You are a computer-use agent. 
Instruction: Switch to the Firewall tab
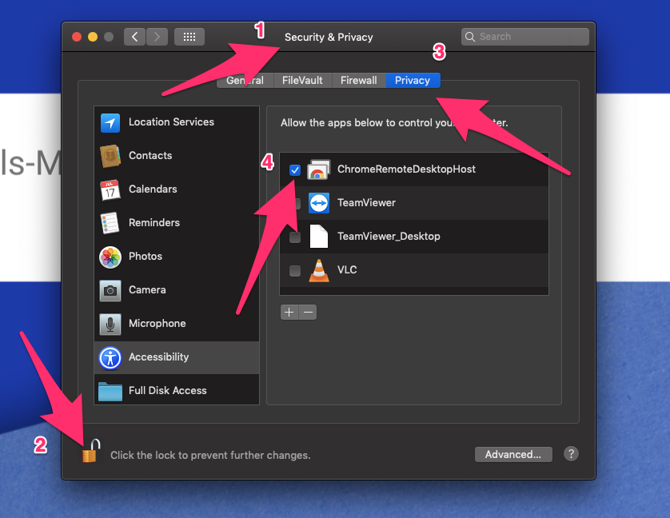(358, 81)
